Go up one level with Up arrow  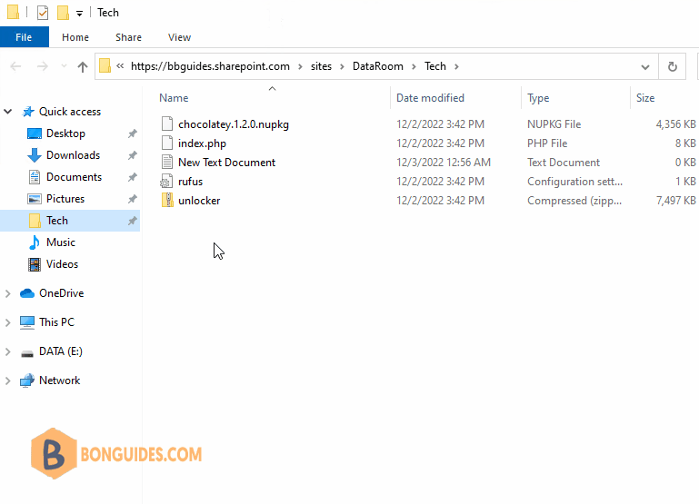83,67
